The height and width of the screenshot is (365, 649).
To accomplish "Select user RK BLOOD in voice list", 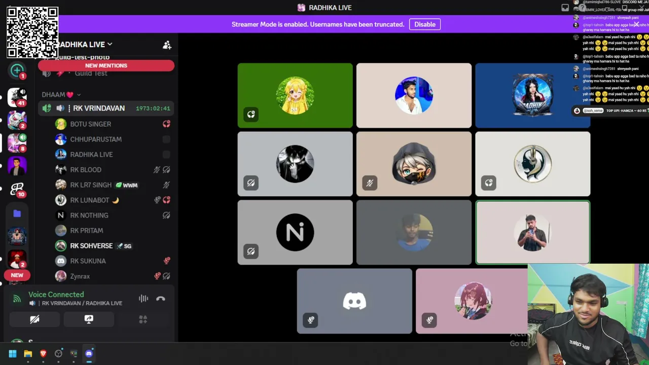I will [112, 170].
